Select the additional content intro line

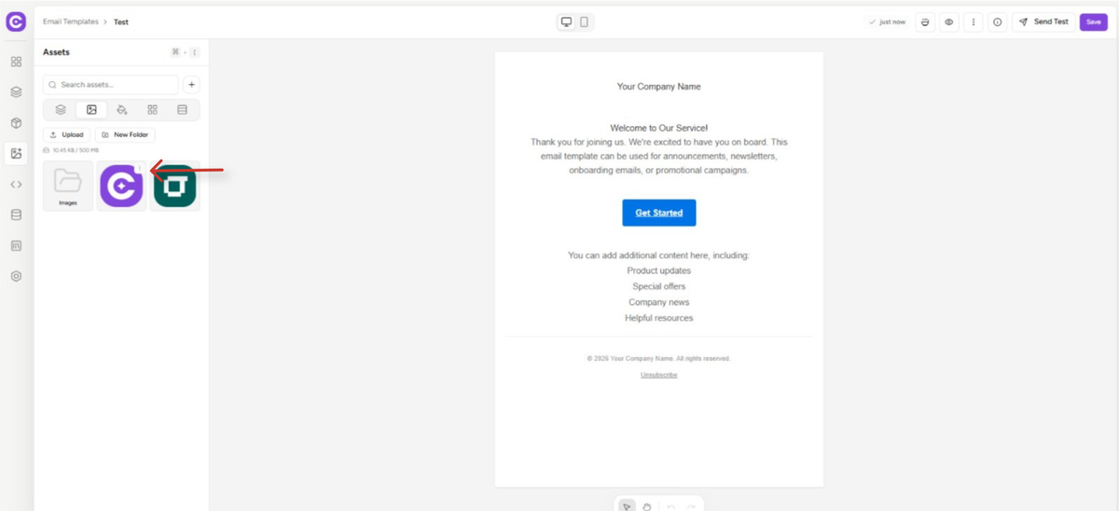(x=659, y=255)
